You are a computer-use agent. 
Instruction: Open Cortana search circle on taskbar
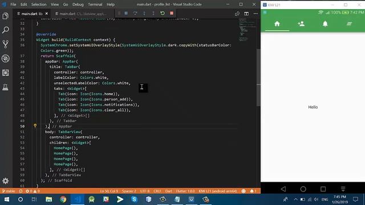21,199
